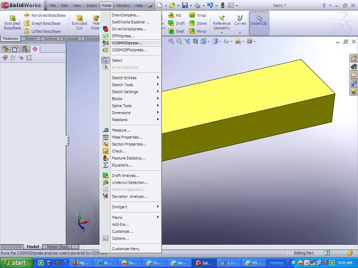358x268 pixels.
Task: Toggle the Instant3D button
Action: [259, 23]
